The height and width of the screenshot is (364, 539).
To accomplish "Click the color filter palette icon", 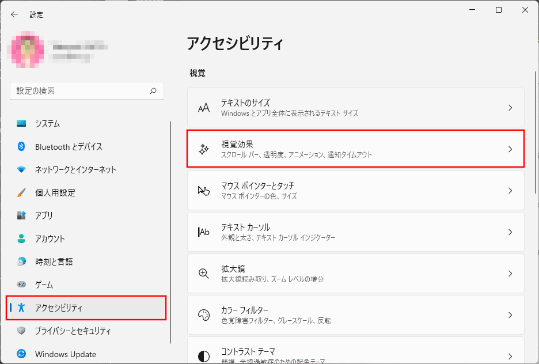I will 204,315.
